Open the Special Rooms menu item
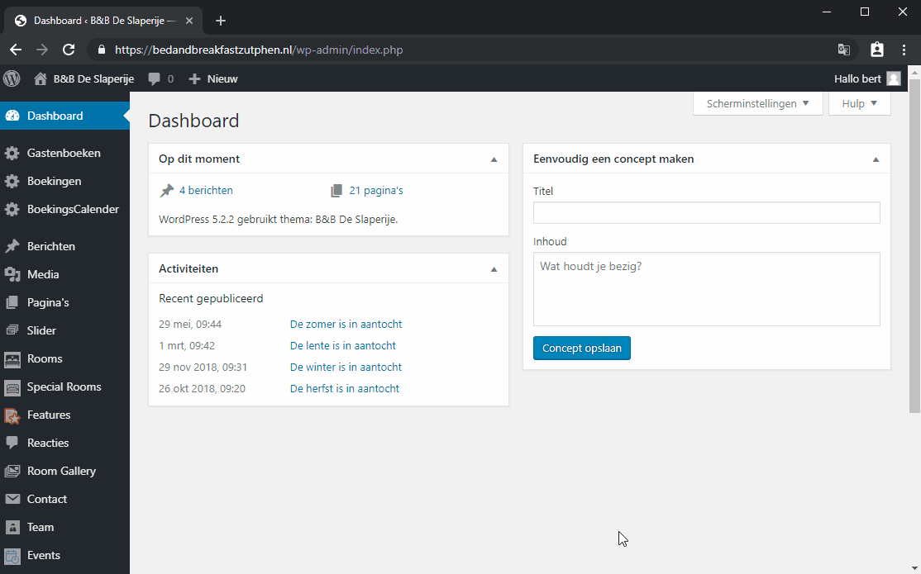921x574 pixels. pyautogui.click(x=64, y=387)
